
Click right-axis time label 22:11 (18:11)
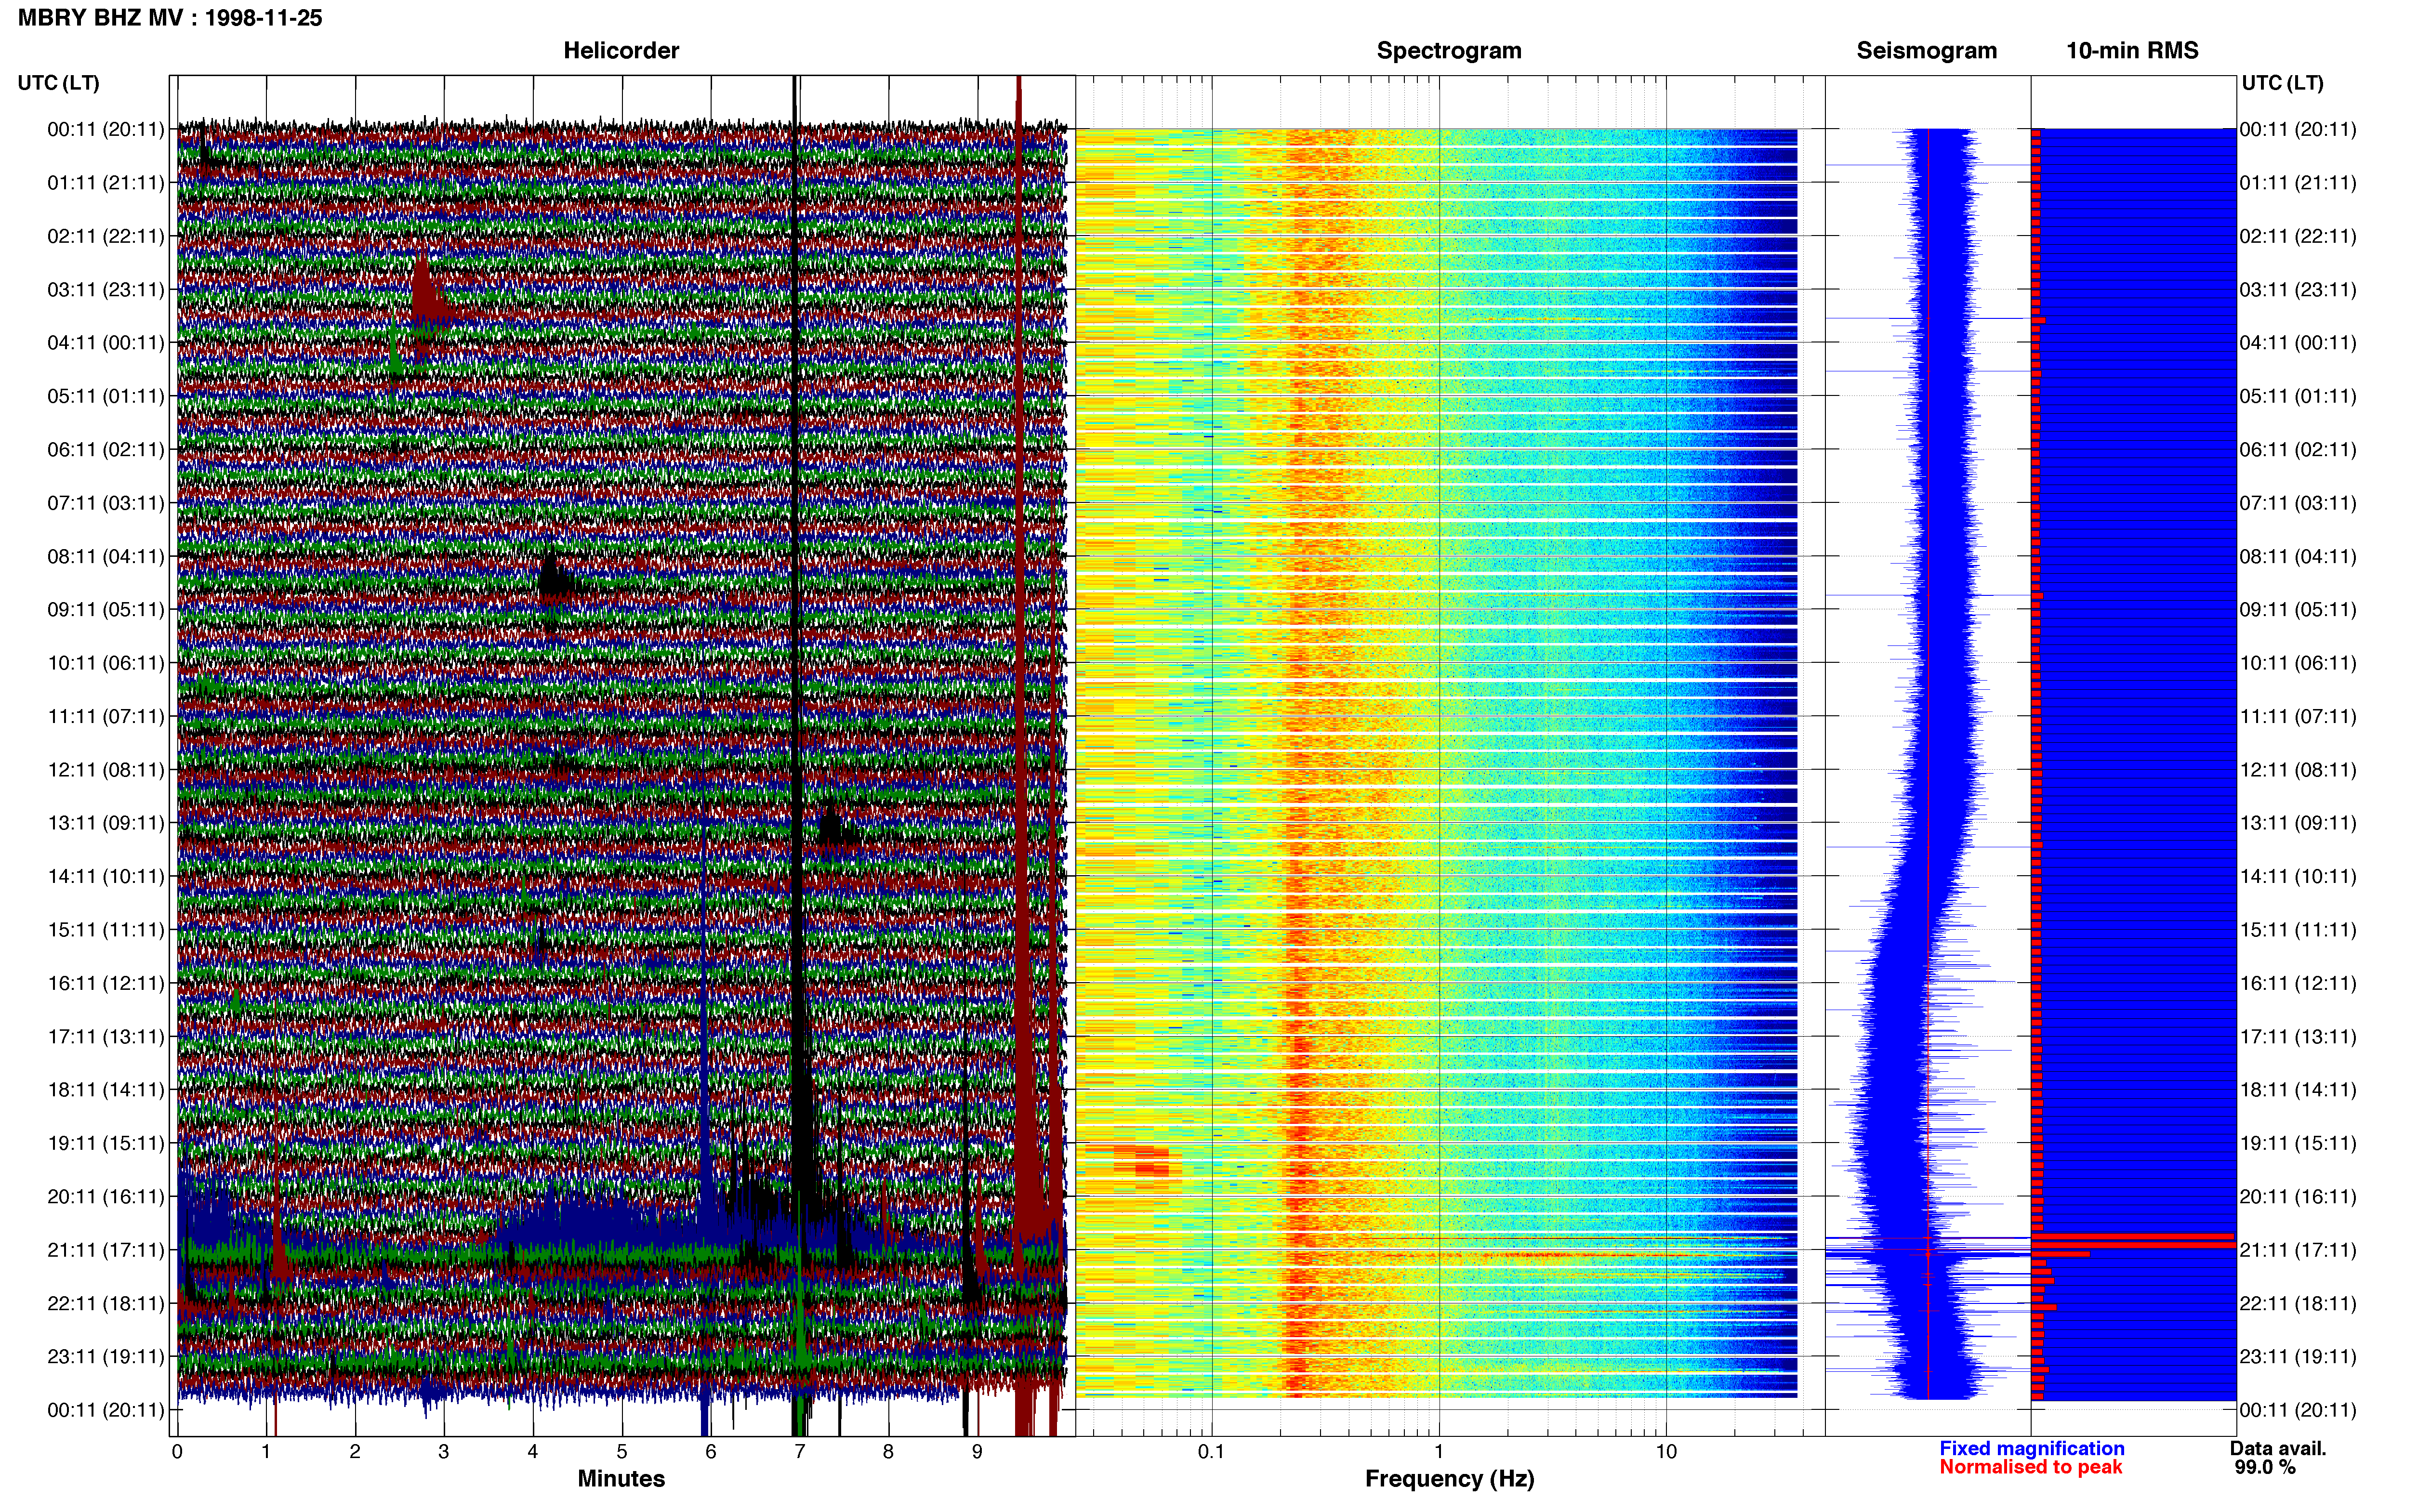[x=2298, y=1304]
